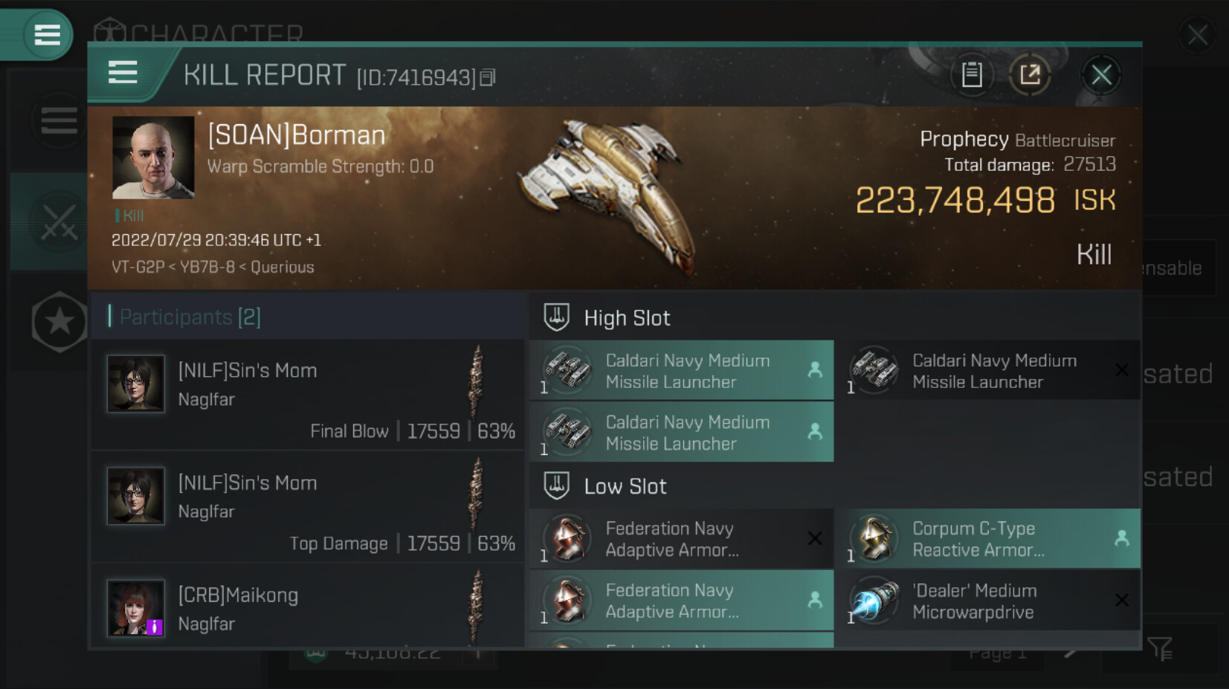
Task: Open the main menu in the top-left corner
Action: click(x=47, y=34)
